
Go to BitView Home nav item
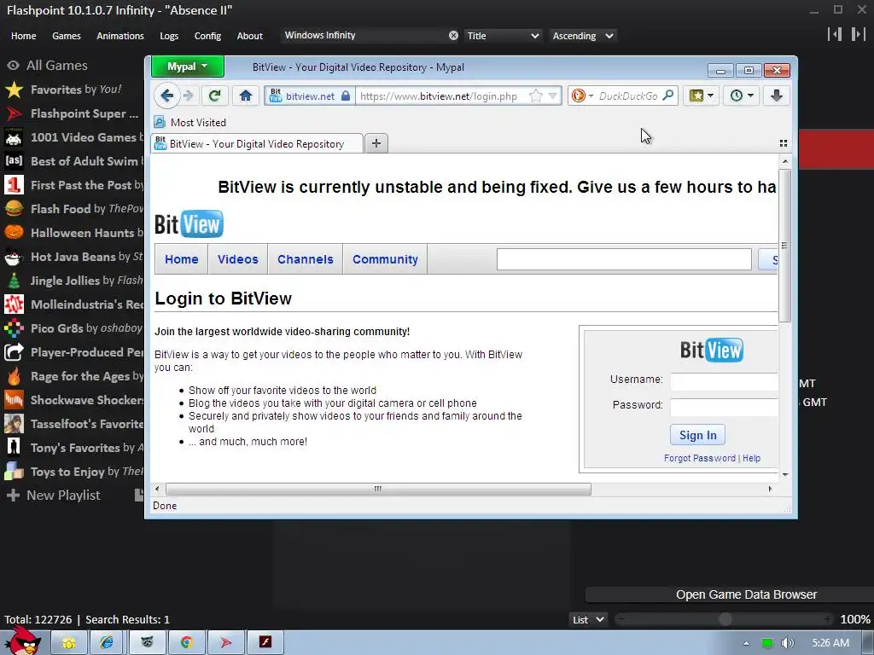click(182, 259)
